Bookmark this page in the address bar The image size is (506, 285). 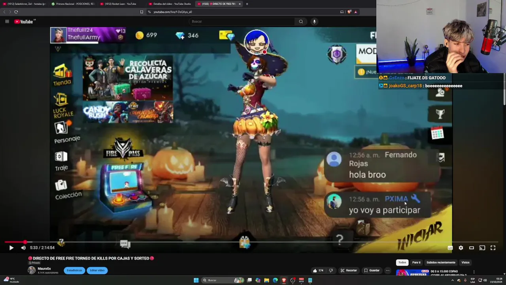(x=142, y=12)
